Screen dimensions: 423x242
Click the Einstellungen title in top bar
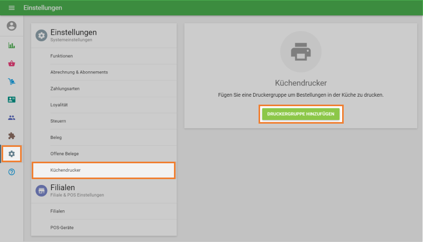click(x=43, y=8)
